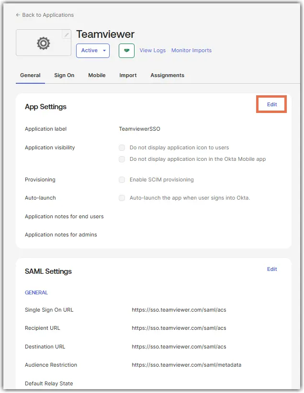
Task: Enable SCIM provisioning checkbox
Action: [x=122, y=180]
